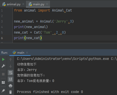Viewport: 117px width, 95px height.
Task: Toggle scroll to end of output
Action: (x=10, y=79)
